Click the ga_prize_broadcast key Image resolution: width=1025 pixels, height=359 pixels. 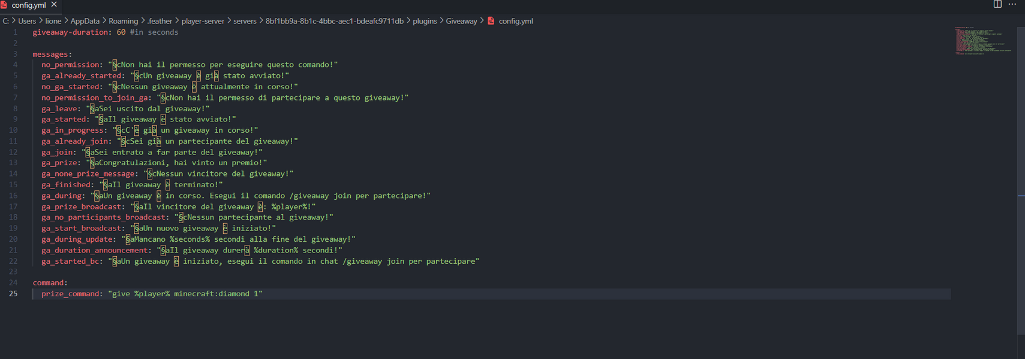click(82, 207)
